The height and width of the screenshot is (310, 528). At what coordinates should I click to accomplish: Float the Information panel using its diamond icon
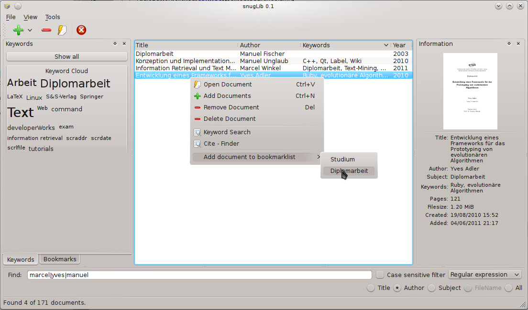[x=509, y=43]
